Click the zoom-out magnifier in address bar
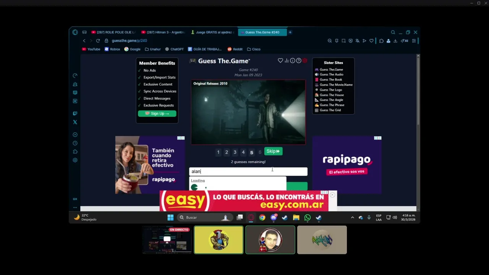The width and height of the screenshot is (489, 275). coord(330,41)
